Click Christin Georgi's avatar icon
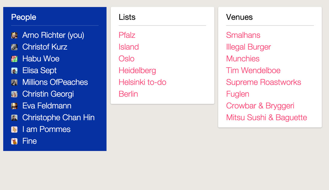This screenshot has height=190, width=329. [x=14, y=94]
